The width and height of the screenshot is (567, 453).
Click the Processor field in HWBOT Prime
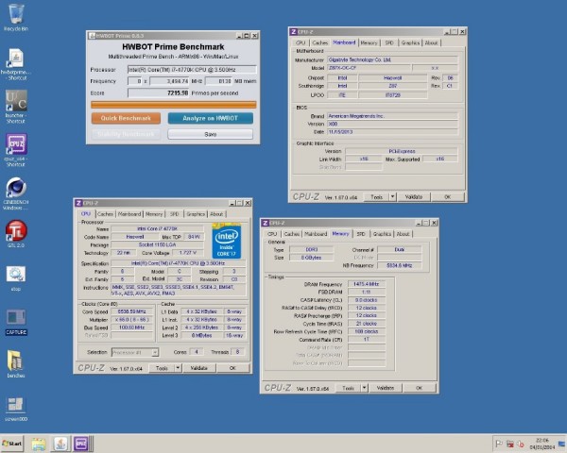pyautogui.click(x=192, y=69)
